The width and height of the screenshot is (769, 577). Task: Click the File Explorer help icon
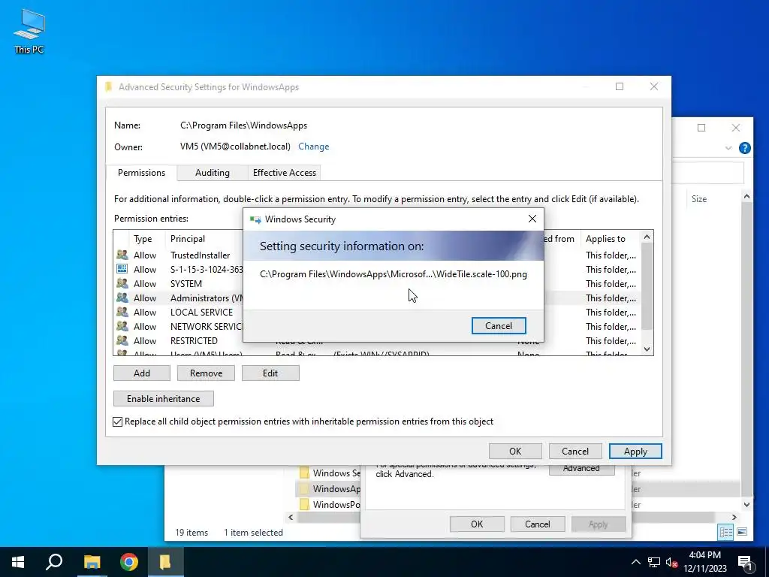(744, 148)
